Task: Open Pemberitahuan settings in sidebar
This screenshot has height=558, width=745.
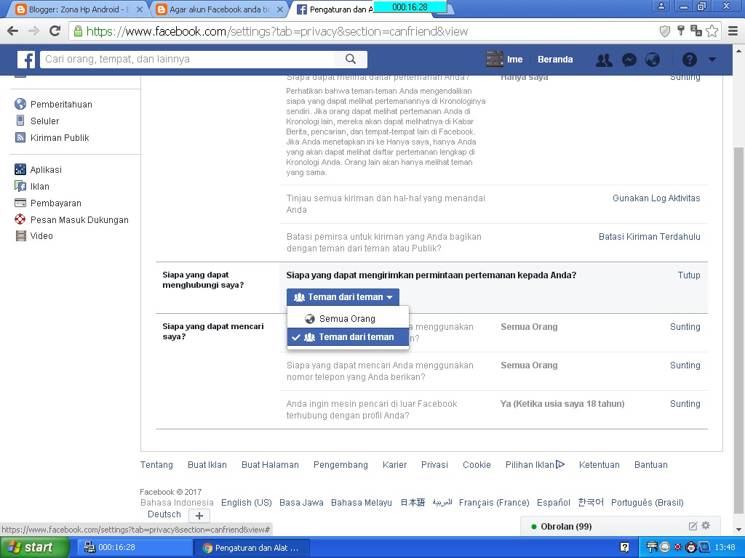Action: [61, 105]
